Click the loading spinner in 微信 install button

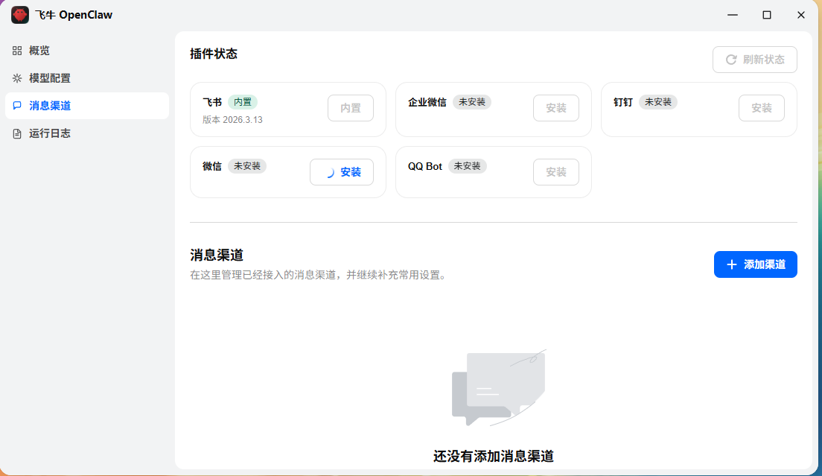(330, 173)
